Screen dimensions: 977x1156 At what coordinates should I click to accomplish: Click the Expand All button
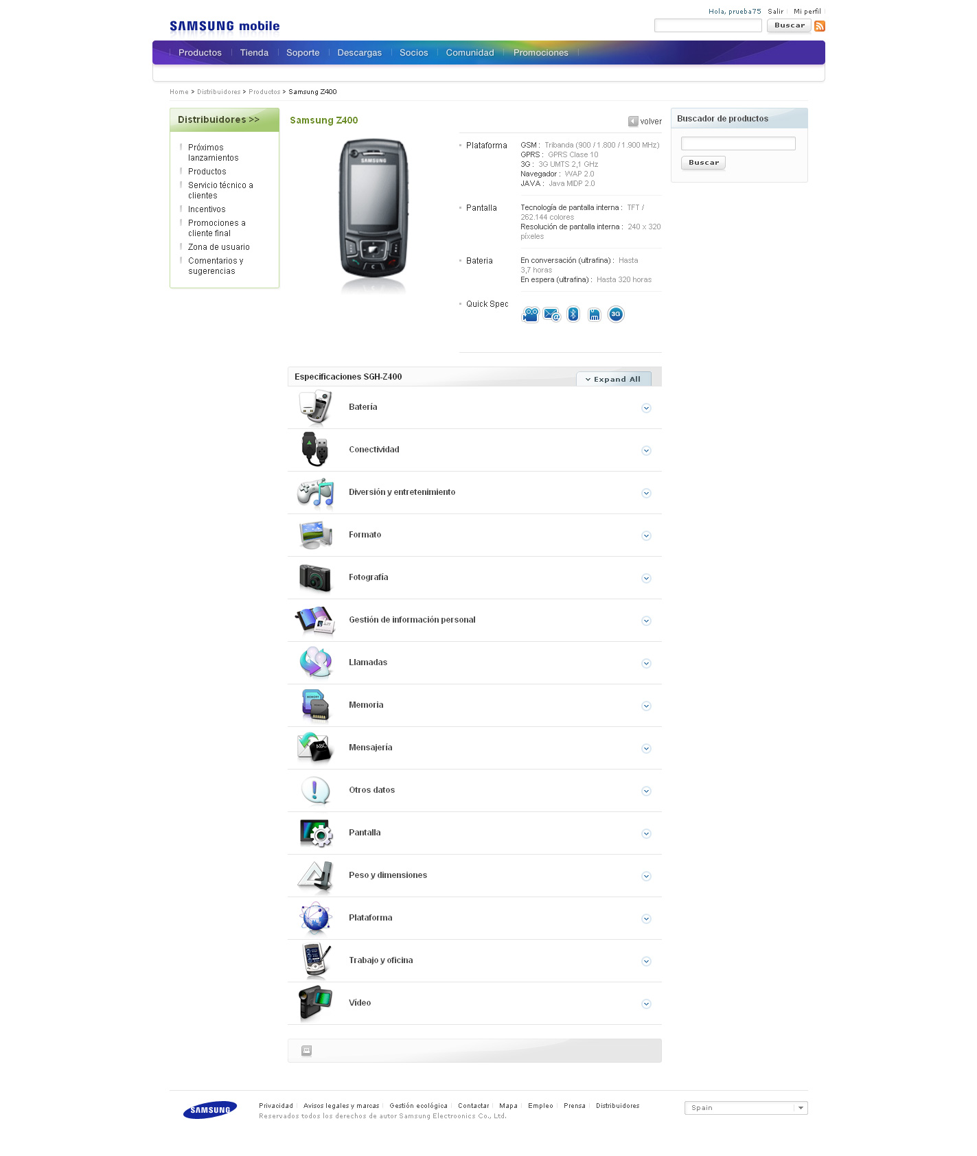(x=614, y=379)
